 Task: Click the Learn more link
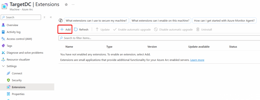[197, 60]
